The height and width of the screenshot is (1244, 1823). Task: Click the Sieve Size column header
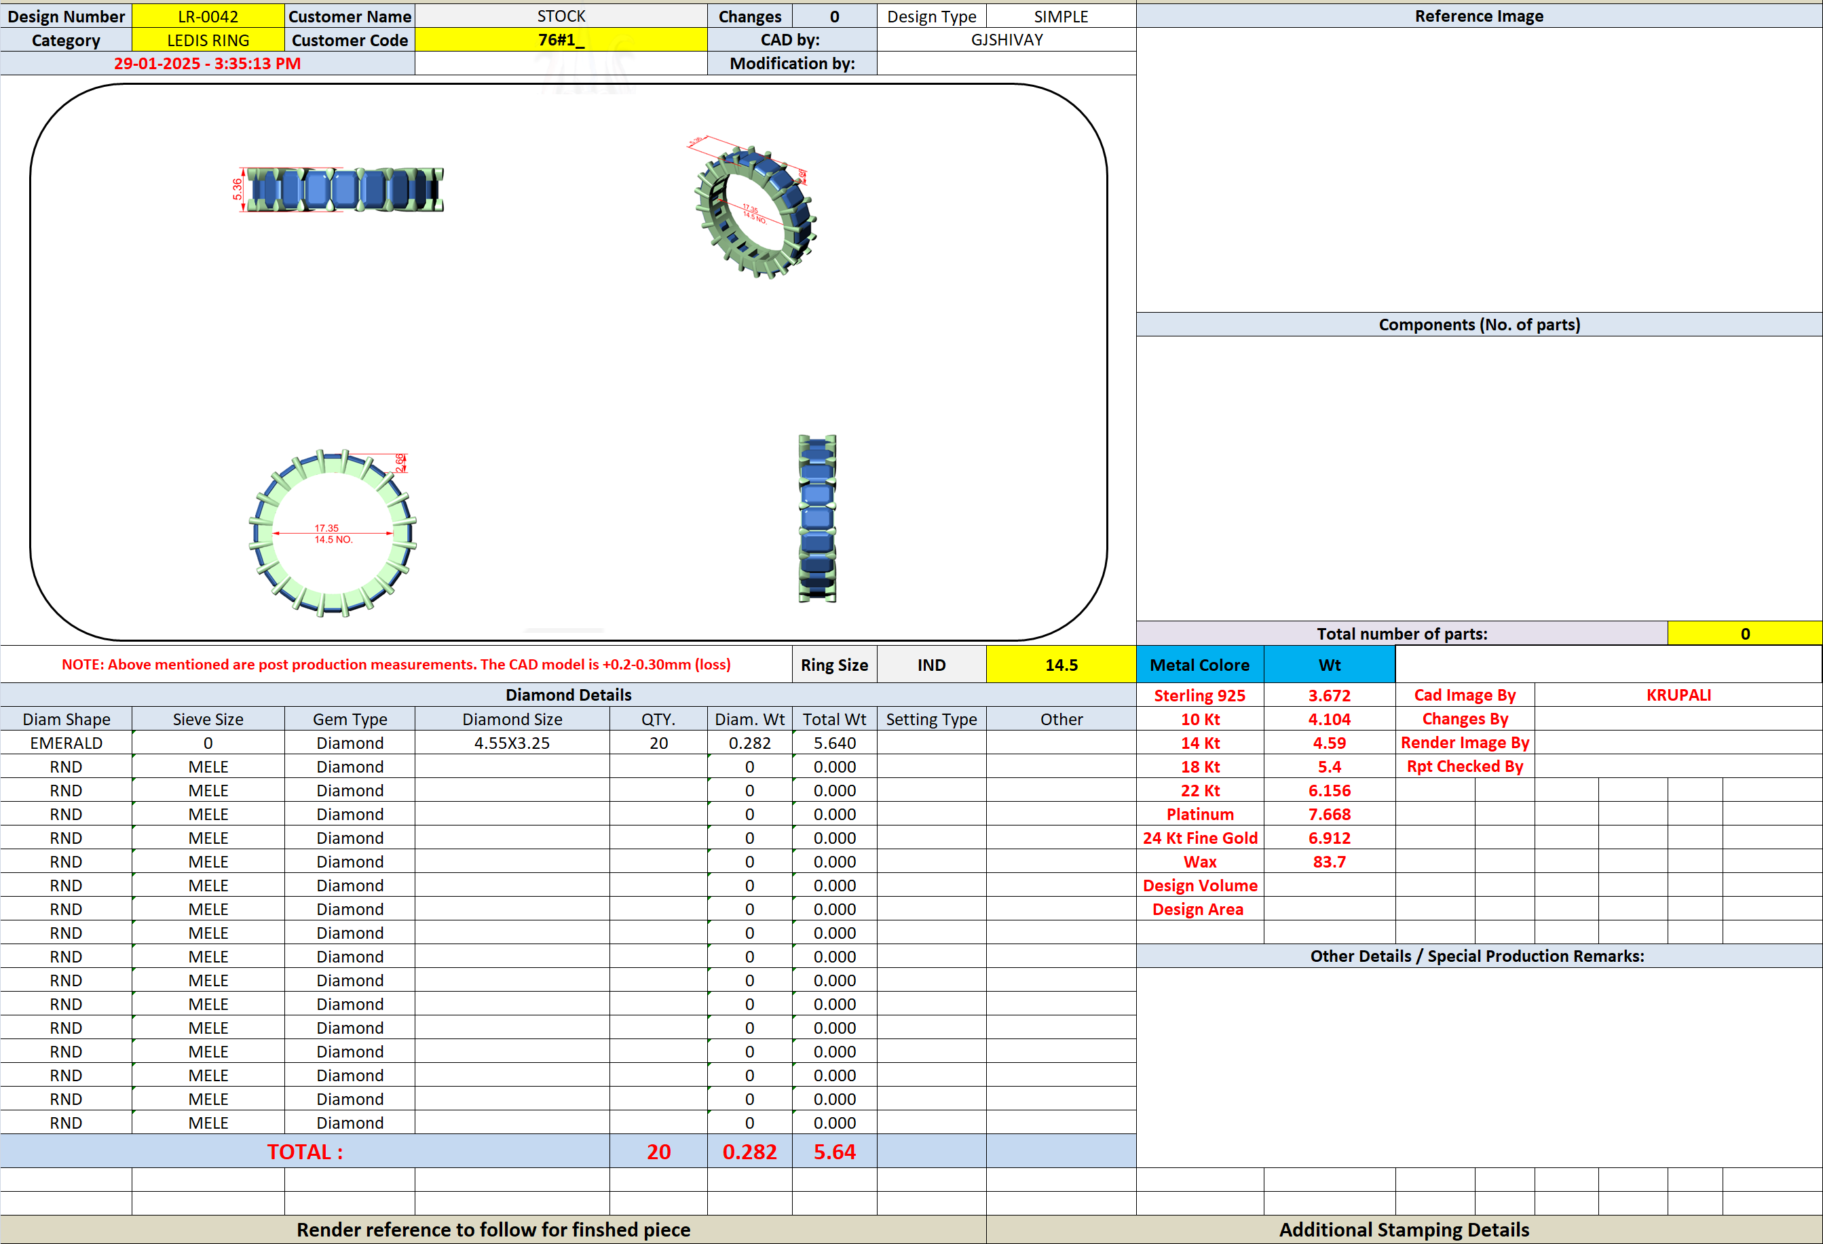point(208,719)
